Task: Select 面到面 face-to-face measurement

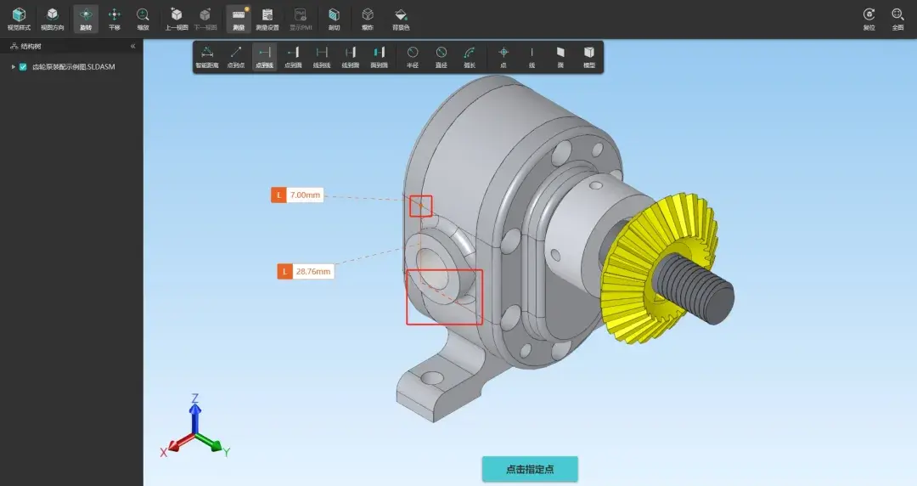Action: click(x=379, y=57)
